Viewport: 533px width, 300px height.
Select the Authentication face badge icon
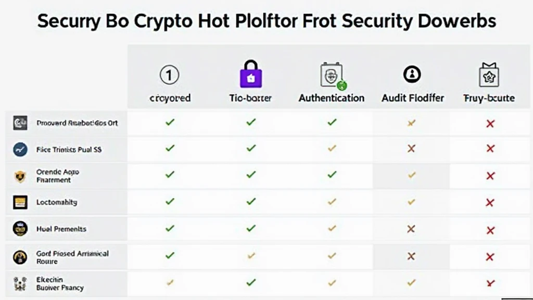(x=333, y=76)
